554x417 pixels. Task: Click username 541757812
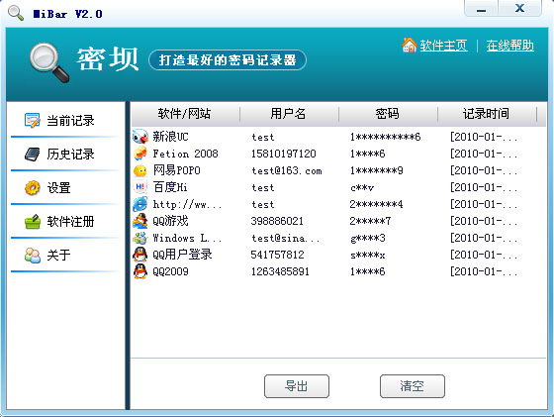coord(277,255)
